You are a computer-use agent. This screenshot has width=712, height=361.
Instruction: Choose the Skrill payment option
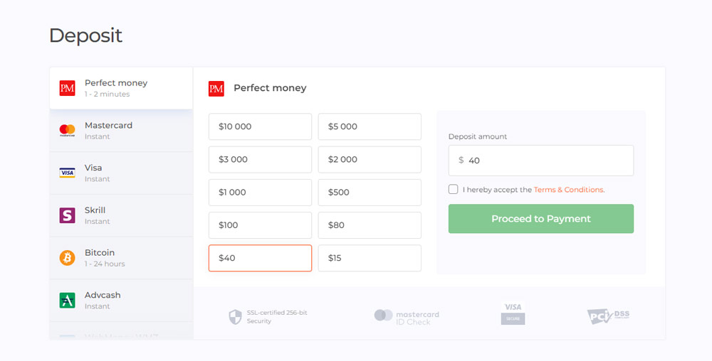click(121, 215)
